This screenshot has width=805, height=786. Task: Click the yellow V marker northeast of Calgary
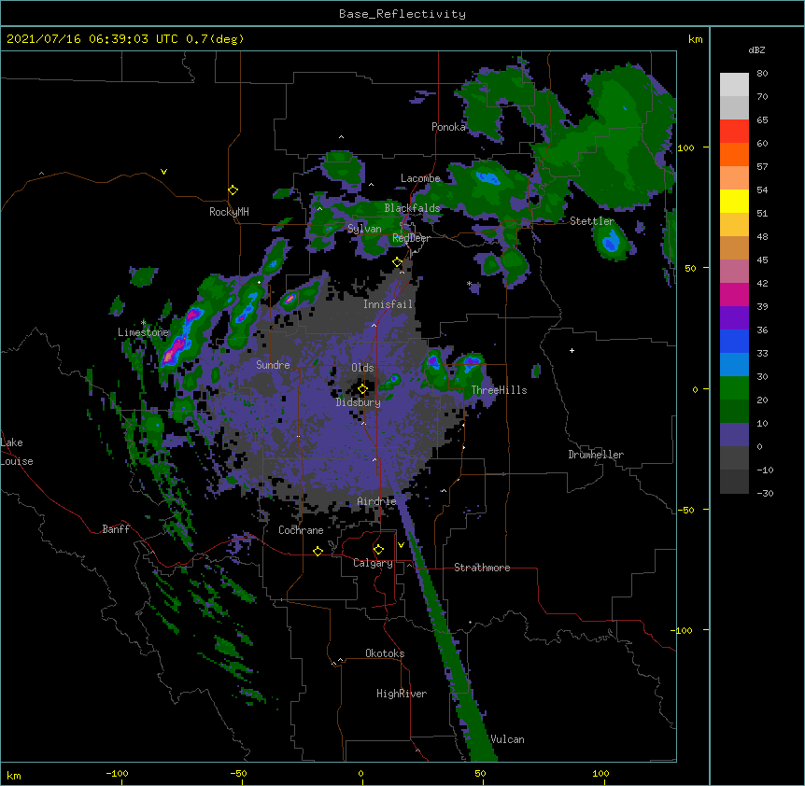[x=401, y=545]
